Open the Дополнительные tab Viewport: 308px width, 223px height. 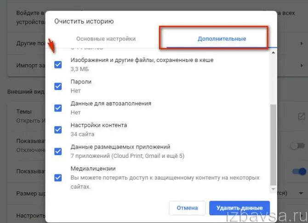coord(222,39)
